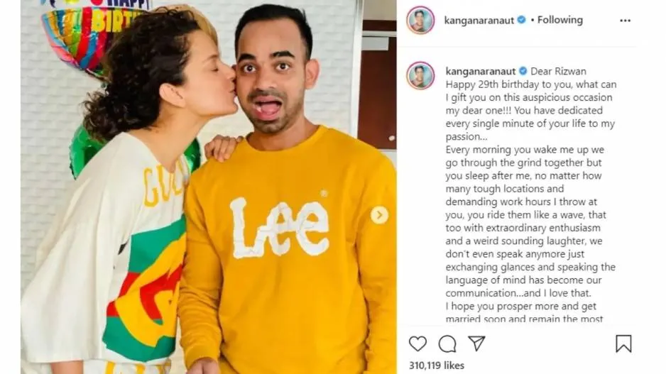Share the post using the paper plane icon
Viewport: 666px width, 374px height.
point(476,343)
